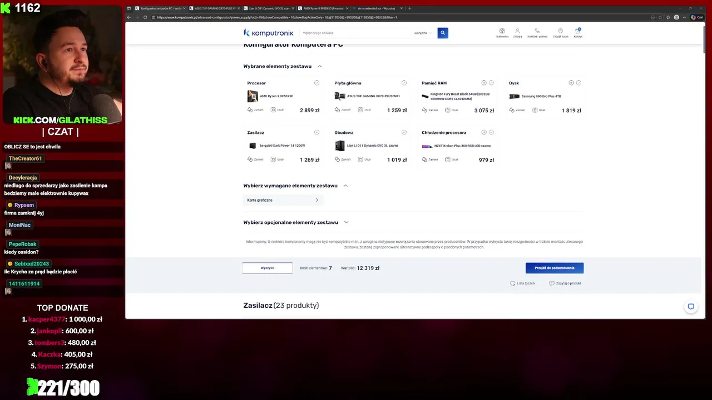This screenshot has width=712, height=400.
Task: Open the Znajdź salon location icon
Action: pos(561,33)
